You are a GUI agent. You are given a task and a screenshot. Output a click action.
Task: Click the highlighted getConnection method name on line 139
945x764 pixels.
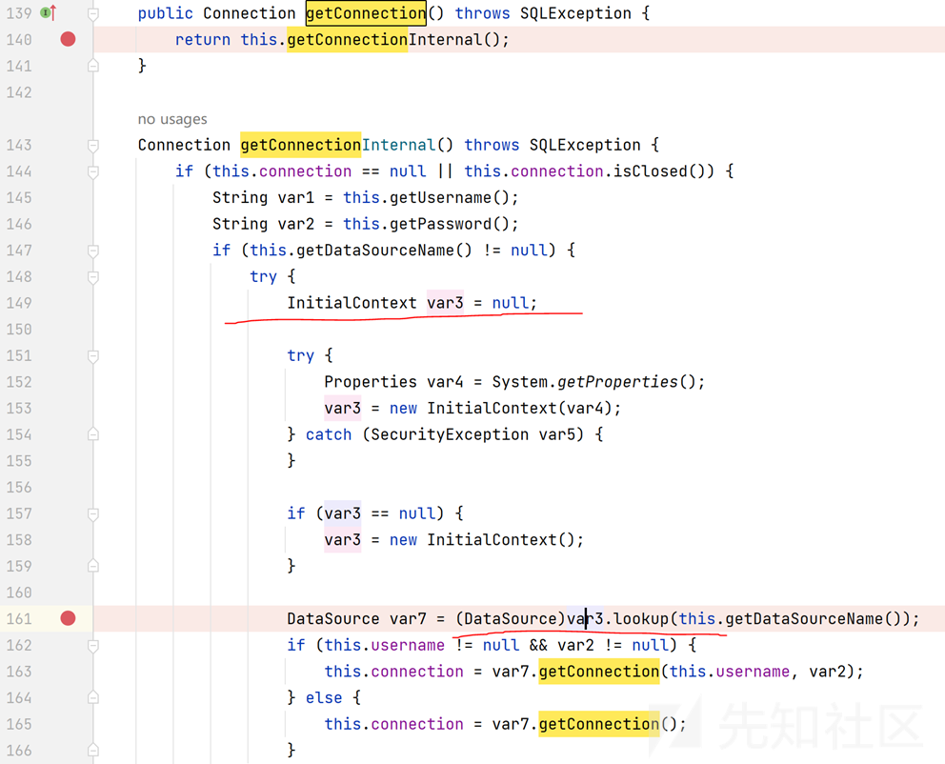[366, 13]
